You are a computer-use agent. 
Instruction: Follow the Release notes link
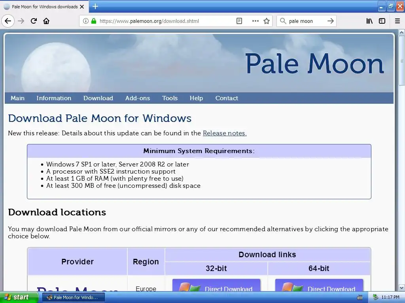pos(225,133)
